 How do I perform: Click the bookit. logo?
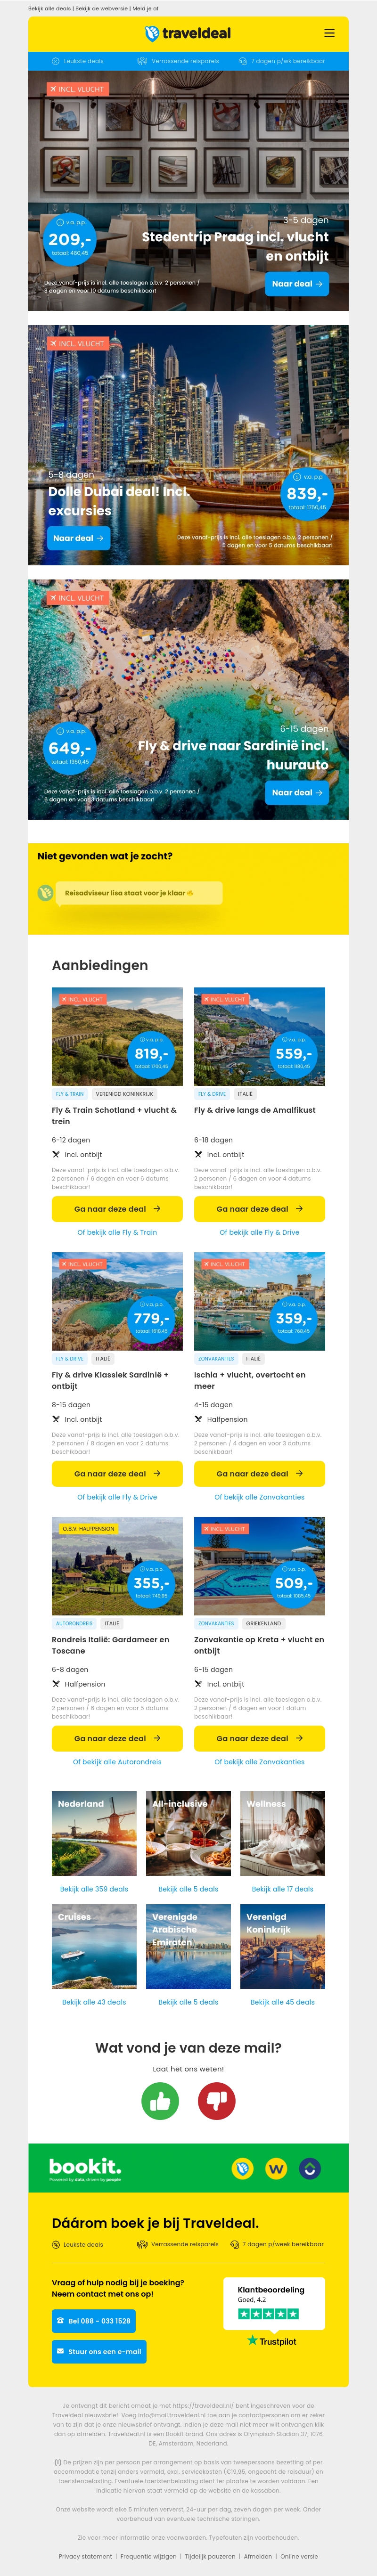pyautogui.click(x=85, y=2168)
